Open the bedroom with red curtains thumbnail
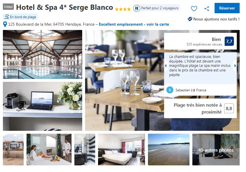 point(121,150)
